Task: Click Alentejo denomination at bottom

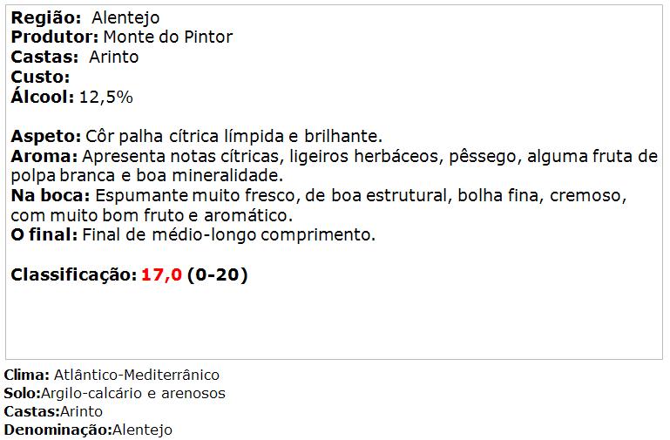Action: (x=142, y=430)
